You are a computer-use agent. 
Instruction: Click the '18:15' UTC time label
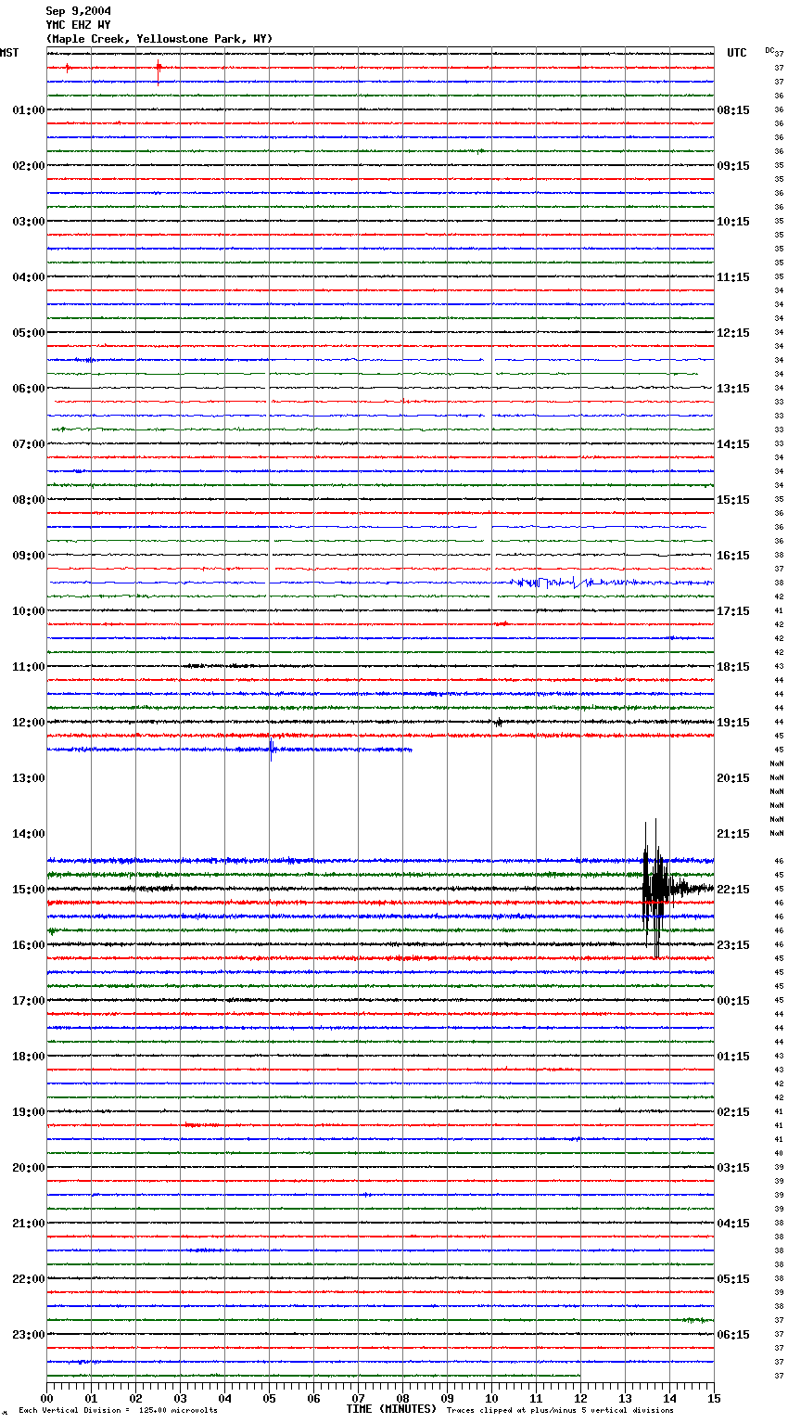pyautogui.click(x=733, y=667)
